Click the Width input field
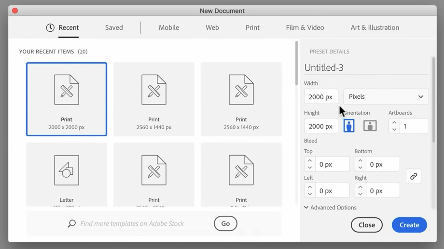This screenshot has width=444, height=249. [x=320, y=97]
